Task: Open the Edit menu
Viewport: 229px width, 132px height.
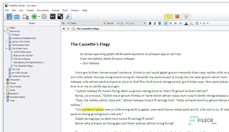Action: point(14,10)
